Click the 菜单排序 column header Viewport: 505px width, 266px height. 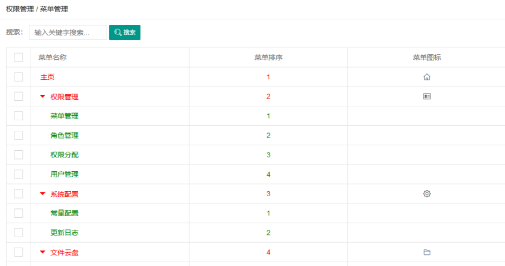click(268, 58)
